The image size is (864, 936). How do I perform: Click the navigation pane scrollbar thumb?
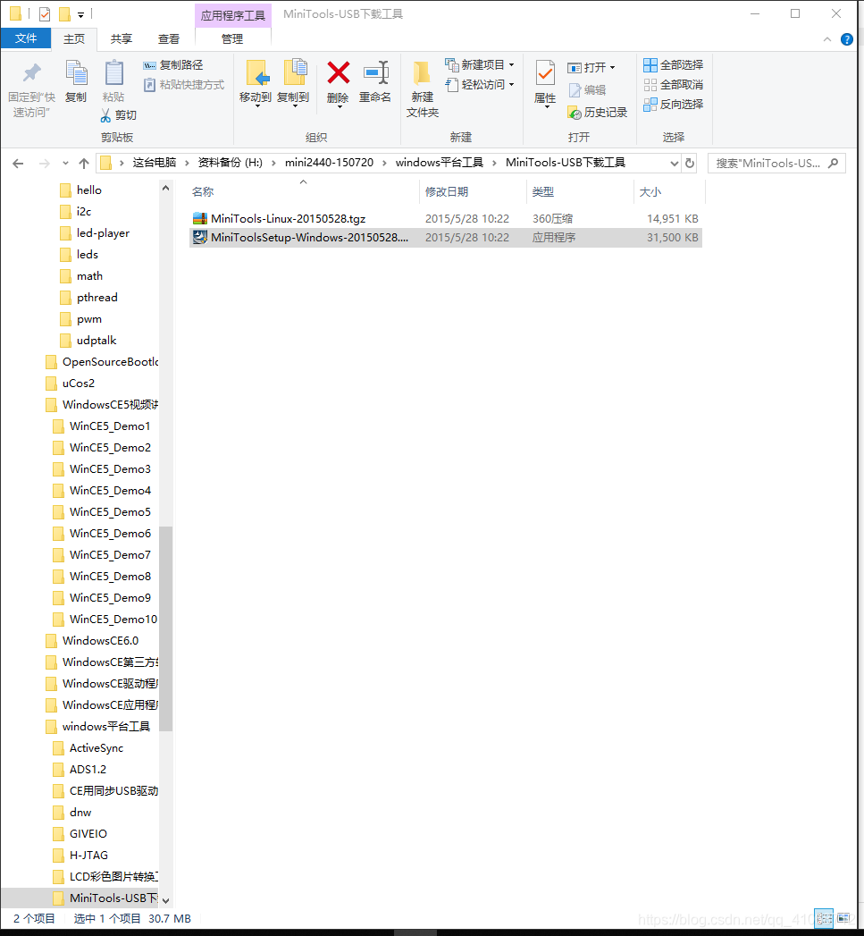166,628
